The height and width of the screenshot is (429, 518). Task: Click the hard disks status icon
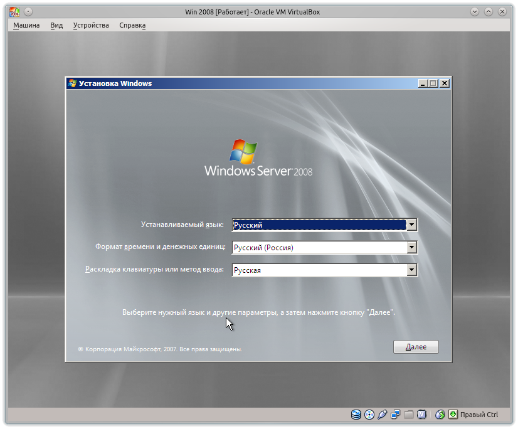[x=356, y=414]
